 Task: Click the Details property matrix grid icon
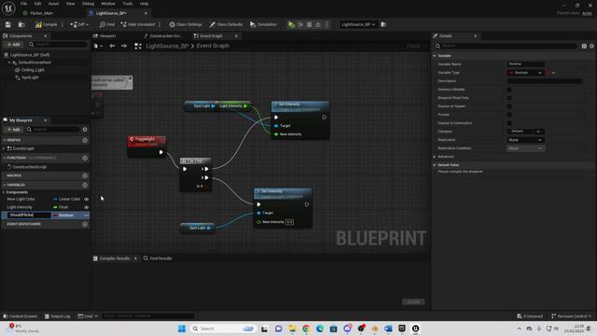pos(584,46)
